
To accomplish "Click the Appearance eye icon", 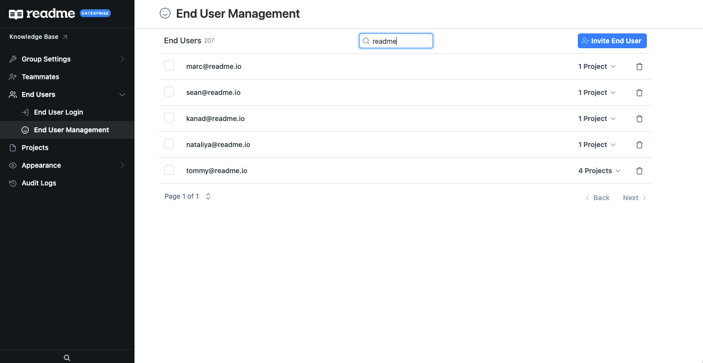I will 13,165.
